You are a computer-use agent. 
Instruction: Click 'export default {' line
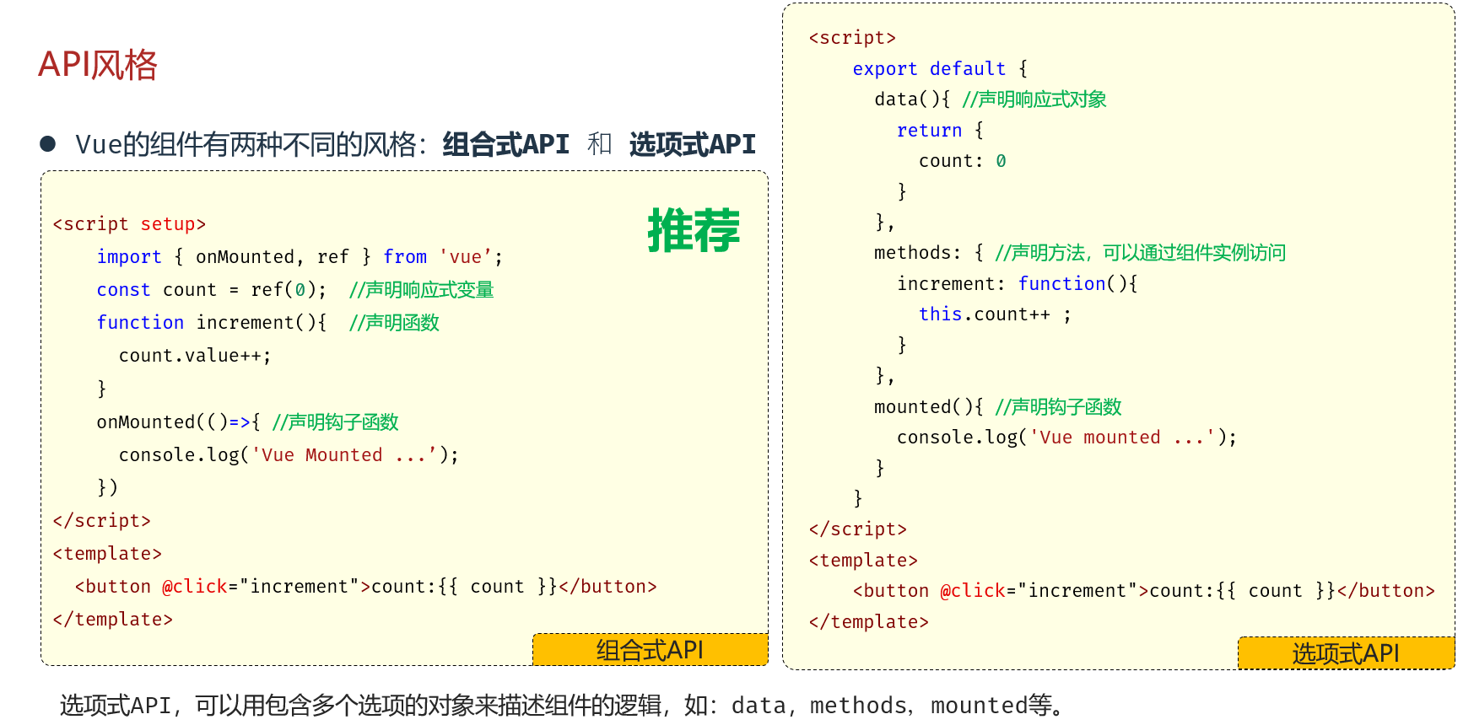[940, 69]
